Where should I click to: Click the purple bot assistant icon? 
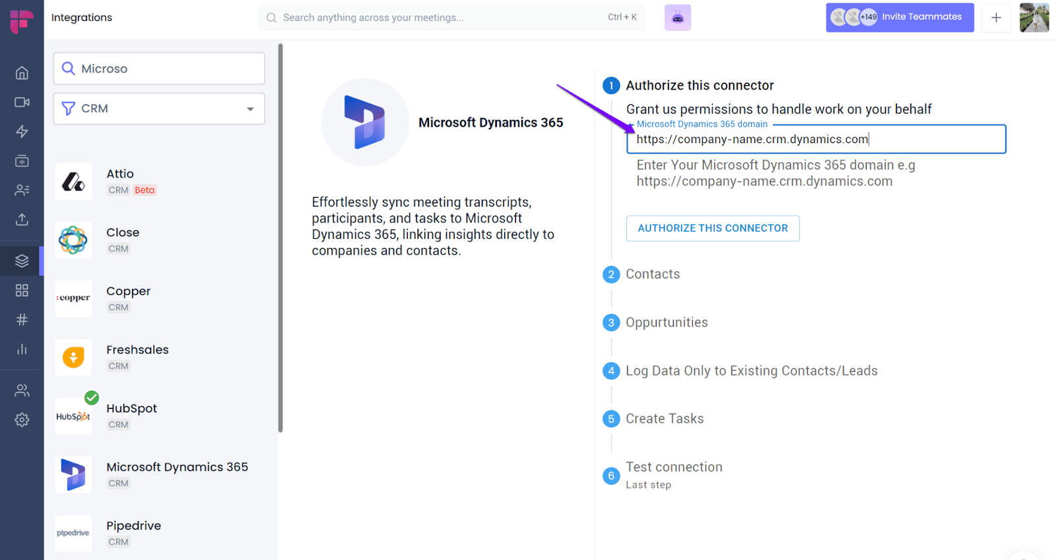coord(678,18)
